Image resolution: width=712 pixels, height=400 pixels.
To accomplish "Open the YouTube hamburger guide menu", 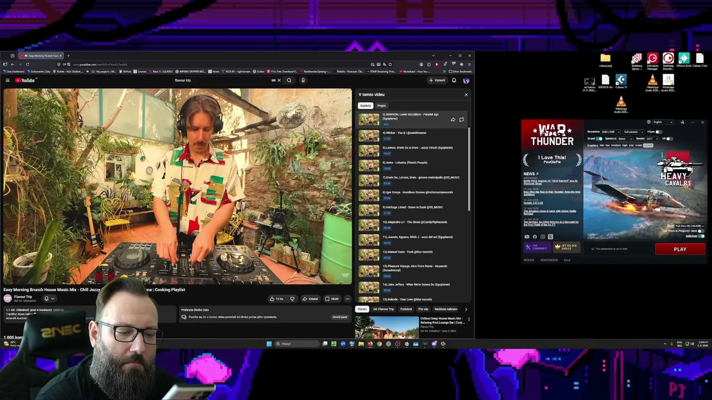I will (x=8, y=81).
